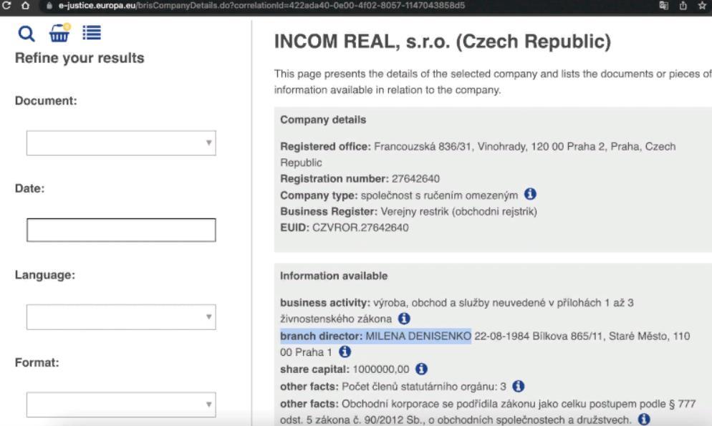Open the Document dropdown
712x426 pixels.
point(121,143)
